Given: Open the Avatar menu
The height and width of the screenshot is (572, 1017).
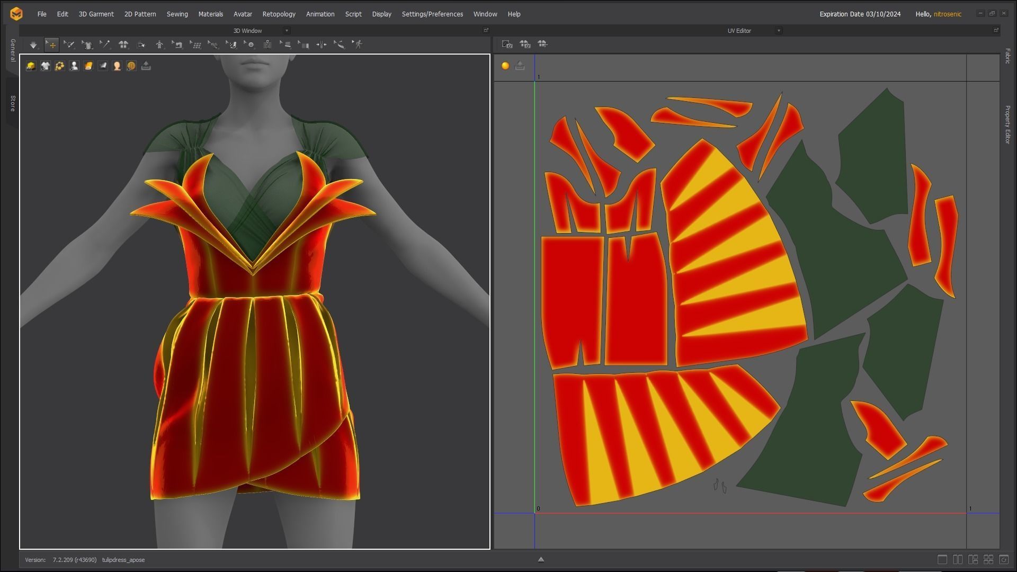Looking at the screenshot, I should pyautogui.click(x=243, y=14).
